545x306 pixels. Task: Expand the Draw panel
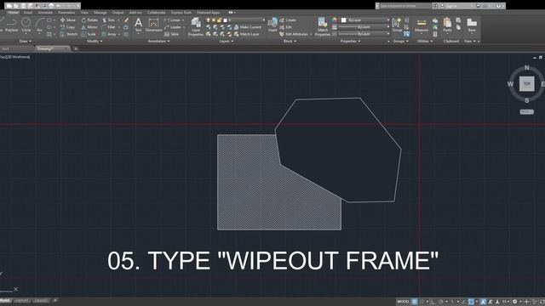pos(26,41)
